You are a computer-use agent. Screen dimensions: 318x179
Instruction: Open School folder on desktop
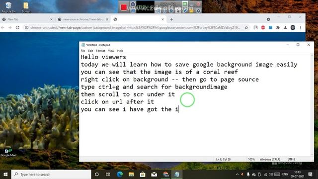point(26,7)
